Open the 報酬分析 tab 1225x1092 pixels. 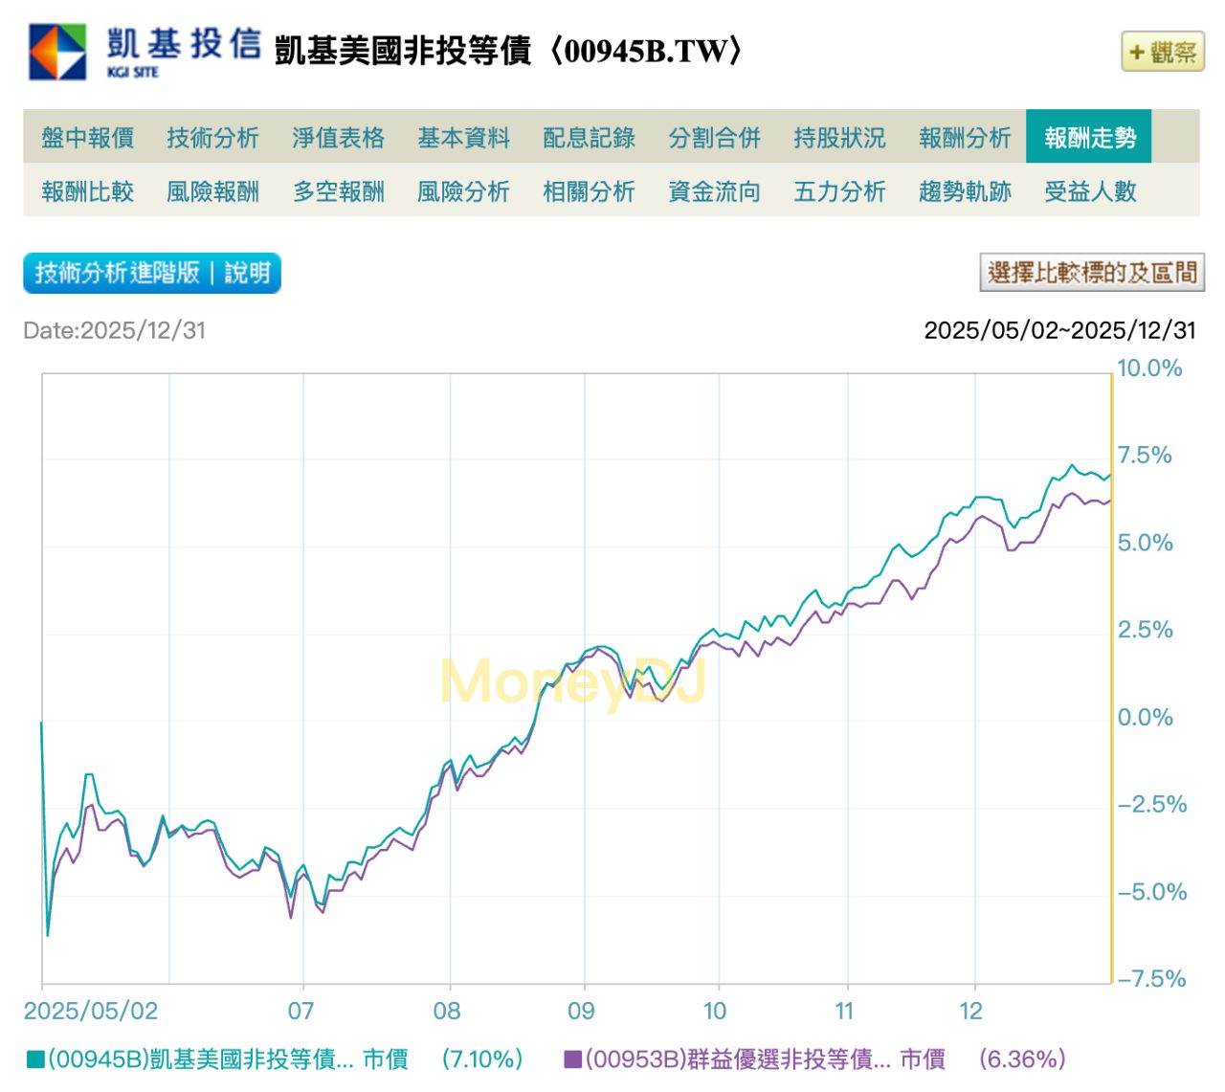pyautogui.click(x=965, y=138)
